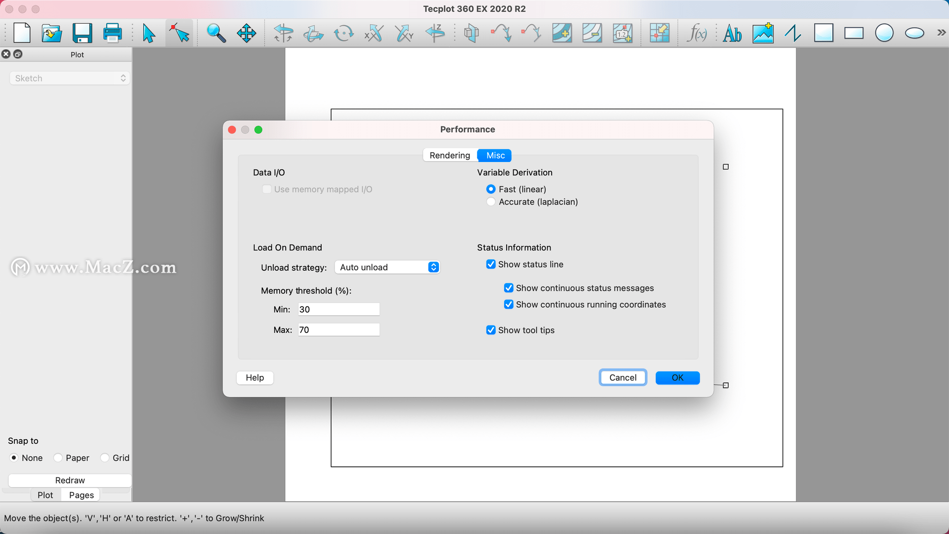
Task: Select the Move/Pan tool
Action: (246, 33)
